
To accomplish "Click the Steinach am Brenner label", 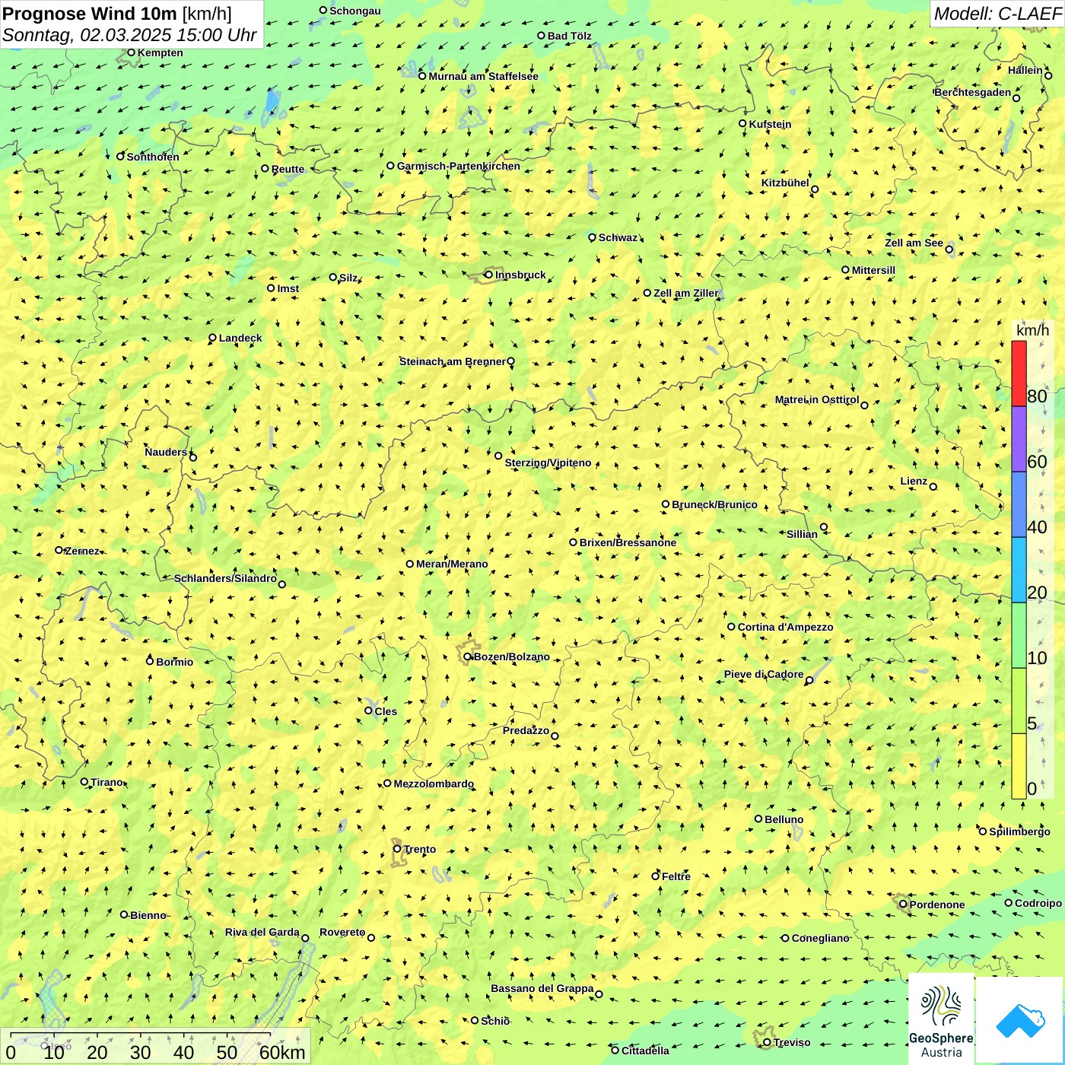I will point(452,361).
